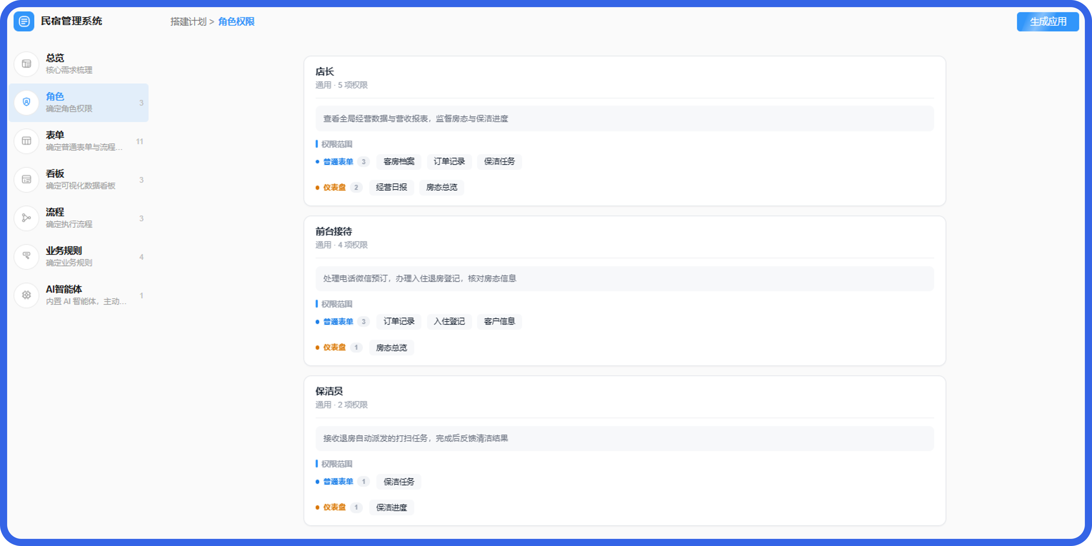1092x546 pixels.
Task: Click 角色权限 breadcrumb label
Action: click(x=236, y=22)
